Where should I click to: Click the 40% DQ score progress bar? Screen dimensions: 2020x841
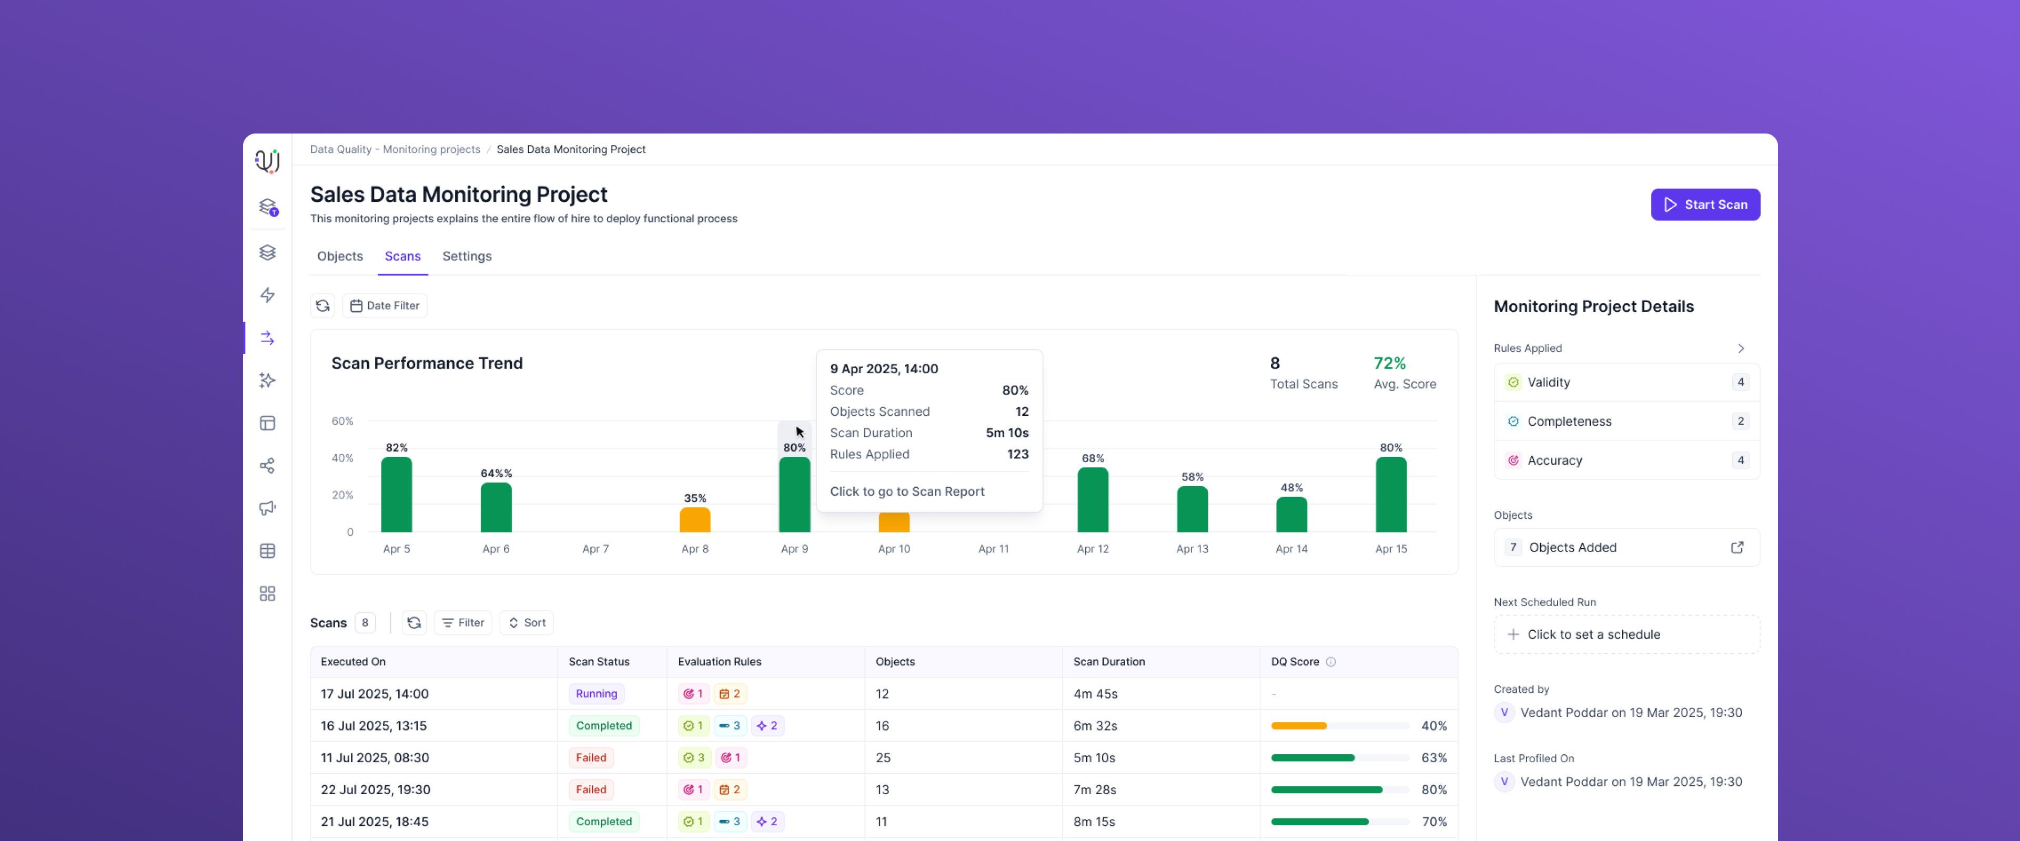[1339, 726]
